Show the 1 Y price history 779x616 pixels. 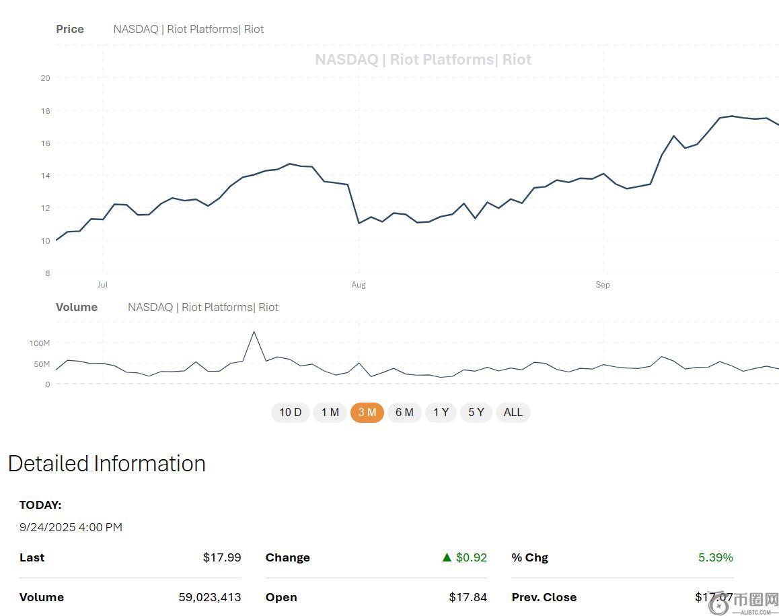point(441,412)
